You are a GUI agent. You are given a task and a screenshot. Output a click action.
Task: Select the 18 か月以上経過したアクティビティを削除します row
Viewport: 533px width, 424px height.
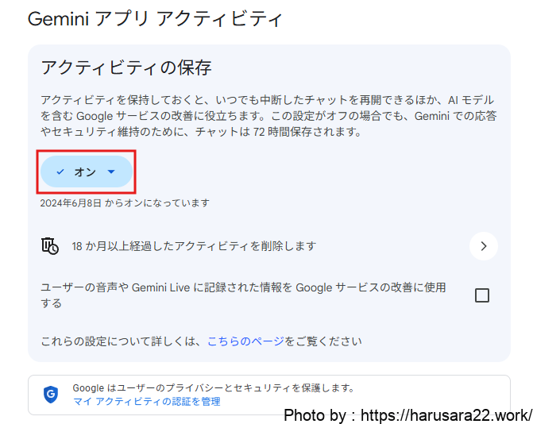point(194,246)
